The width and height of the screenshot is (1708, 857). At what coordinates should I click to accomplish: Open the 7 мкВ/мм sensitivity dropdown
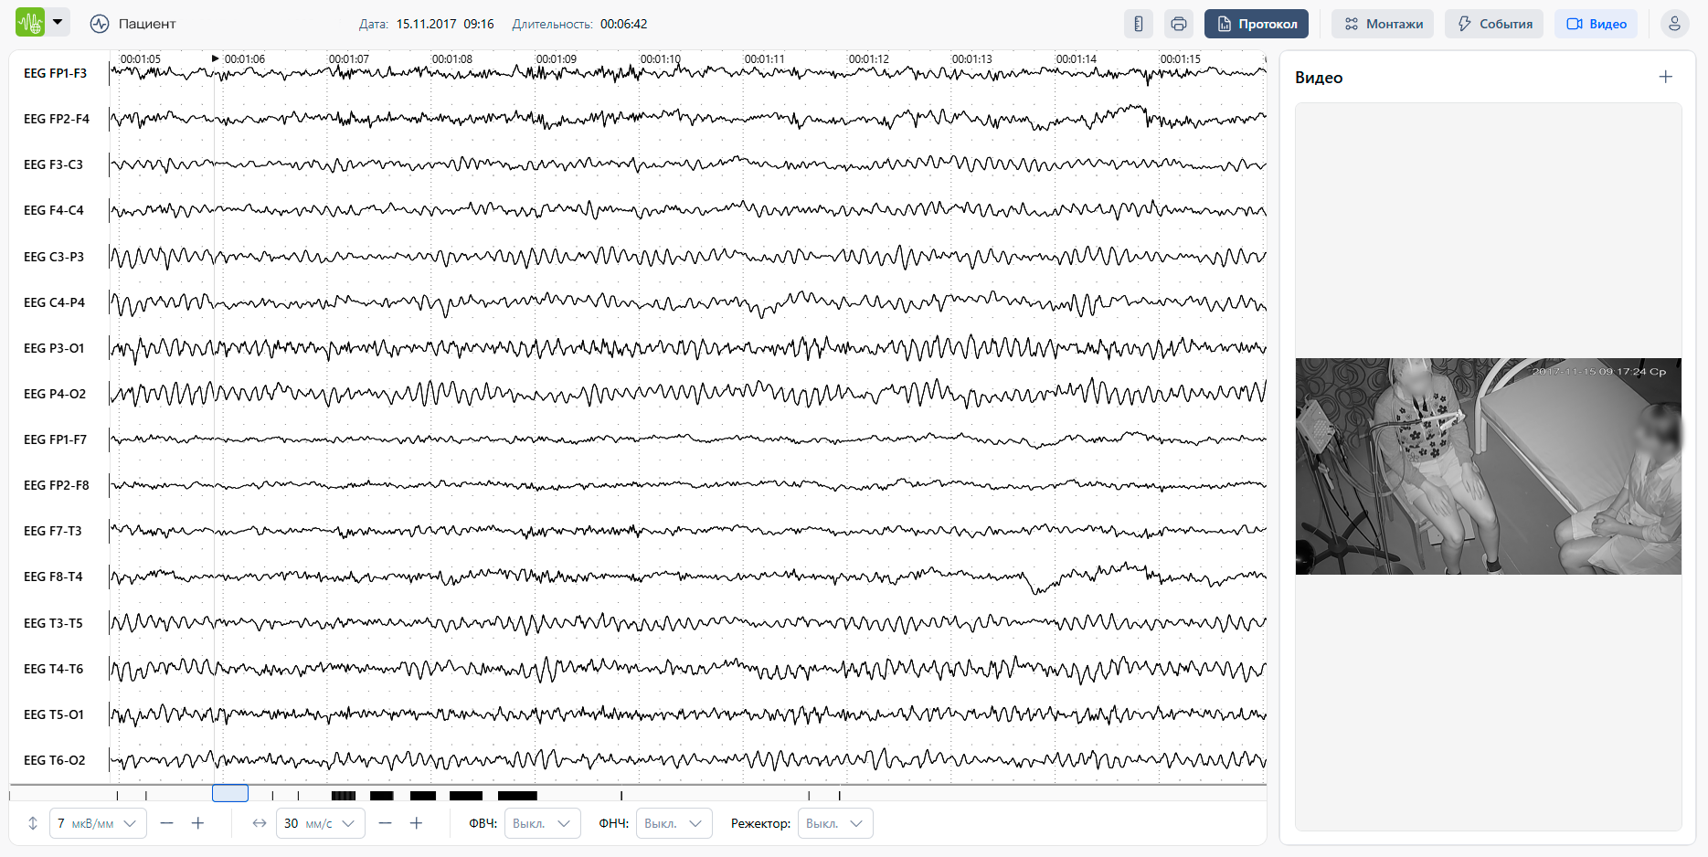tap(98, 823)
